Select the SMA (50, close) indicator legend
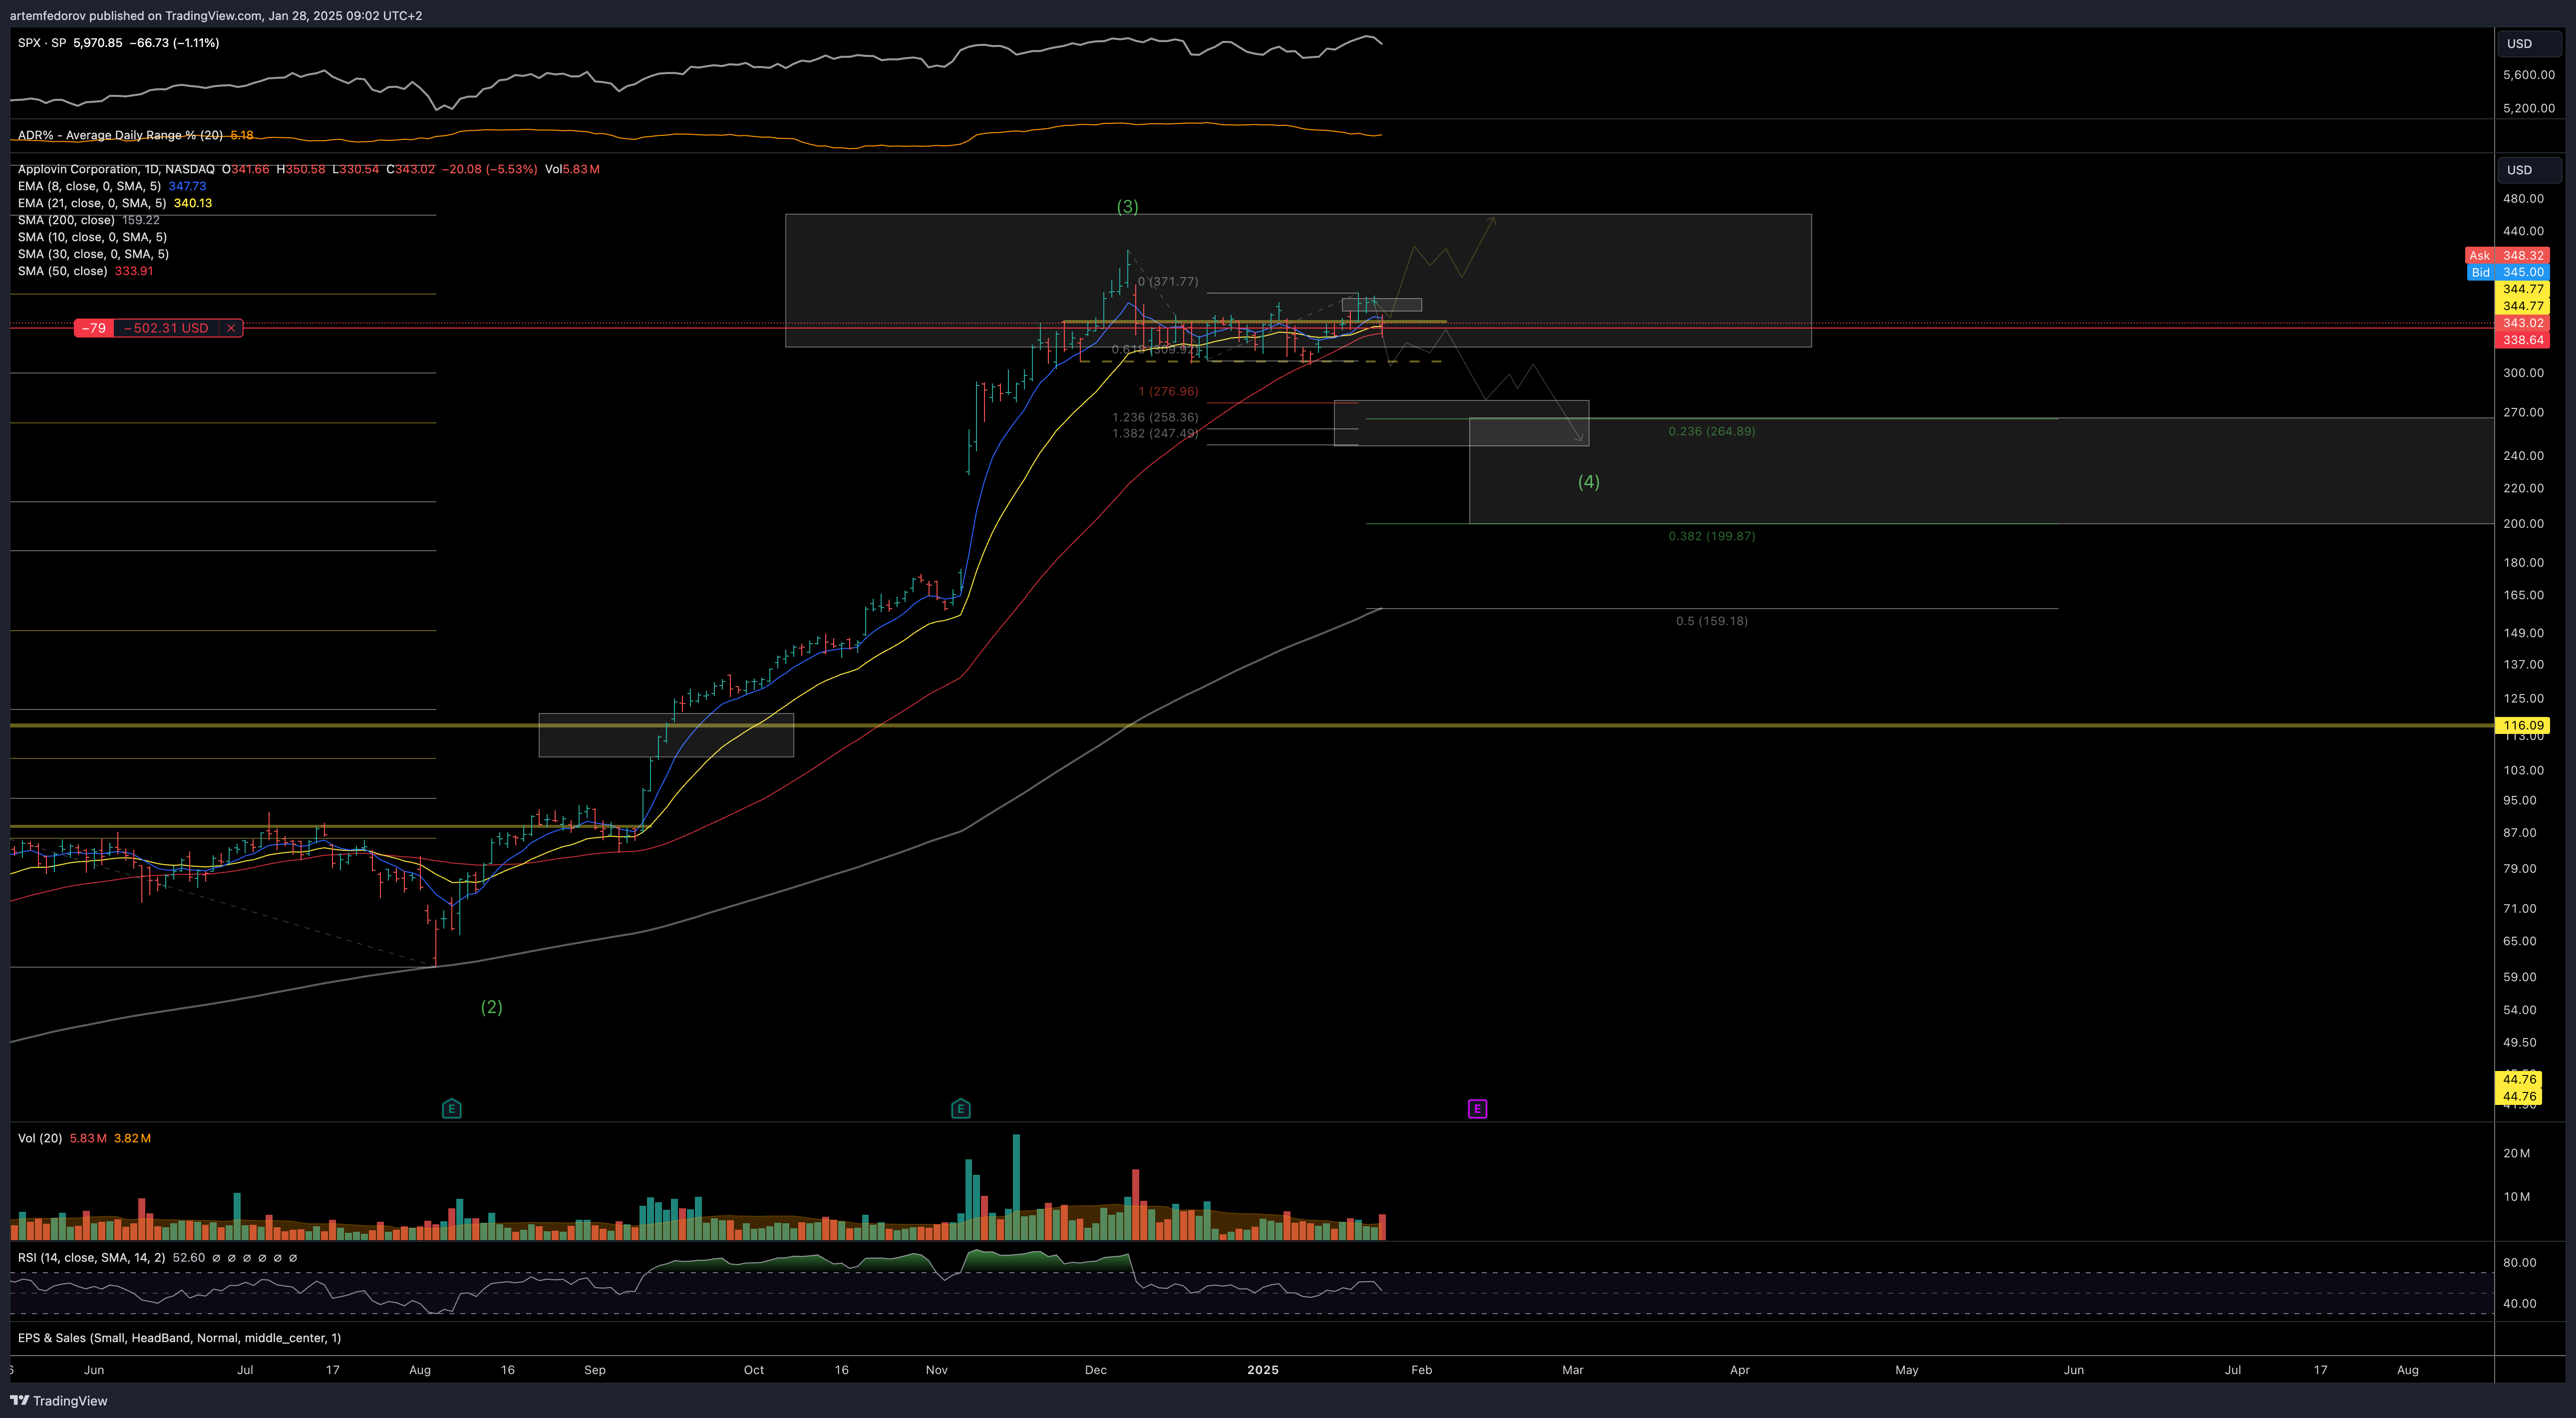Viewport: 2576px width, 1418px height. pos(62,271)
